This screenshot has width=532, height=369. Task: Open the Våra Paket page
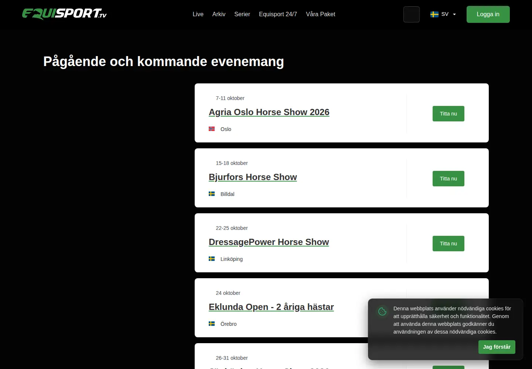point(320,14)
